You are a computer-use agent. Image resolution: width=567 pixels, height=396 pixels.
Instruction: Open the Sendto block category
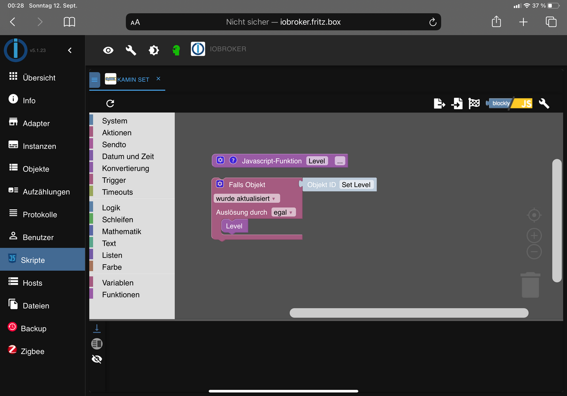132,145
